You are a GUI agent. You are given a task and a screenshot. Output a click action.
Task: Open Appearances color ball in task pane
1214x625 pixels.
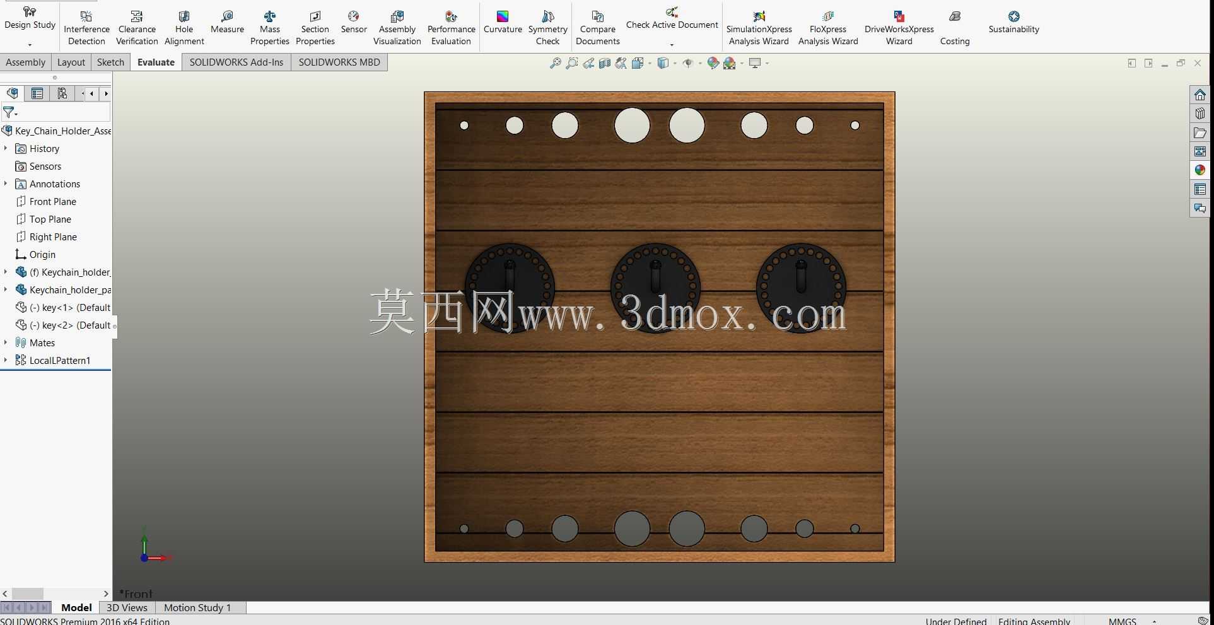coord(1199,170)
